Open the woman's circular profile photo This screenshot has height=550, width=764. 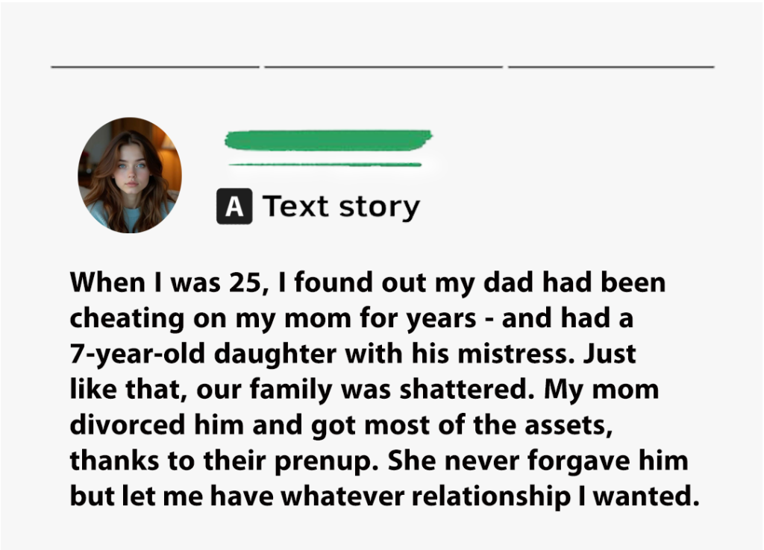click(x=130, y=175)
